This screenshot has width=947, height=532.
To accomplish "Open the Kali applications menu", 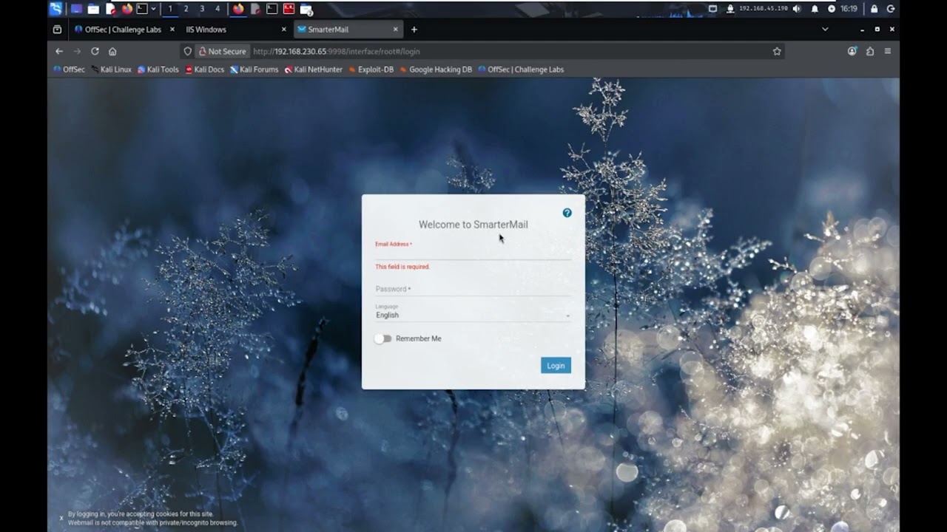I will point(55,9).
